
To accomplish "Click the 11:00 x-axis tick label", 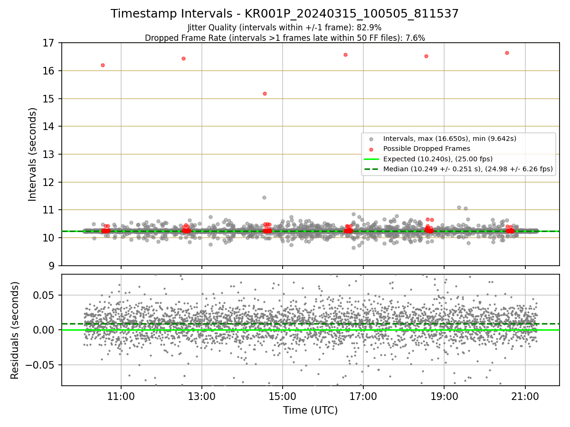I will coord(121,396).
